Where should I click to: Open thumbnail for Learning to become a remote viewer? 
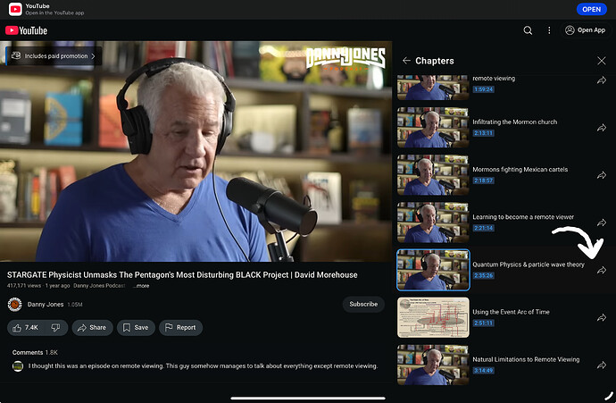tap(433, 222)
